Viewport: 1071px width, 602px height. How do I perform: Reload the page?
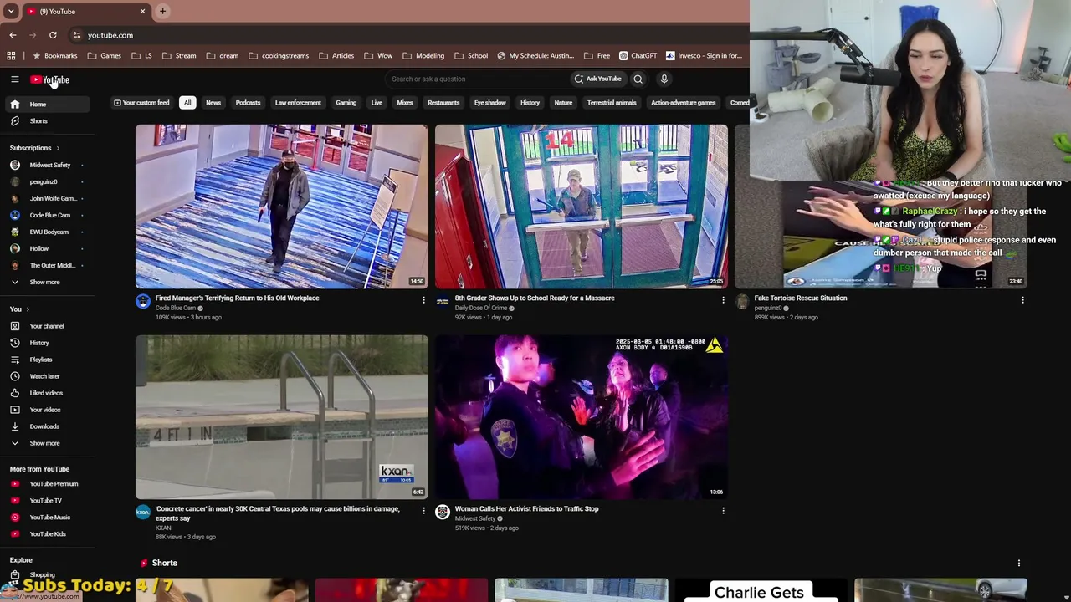[x=53, y=35]
